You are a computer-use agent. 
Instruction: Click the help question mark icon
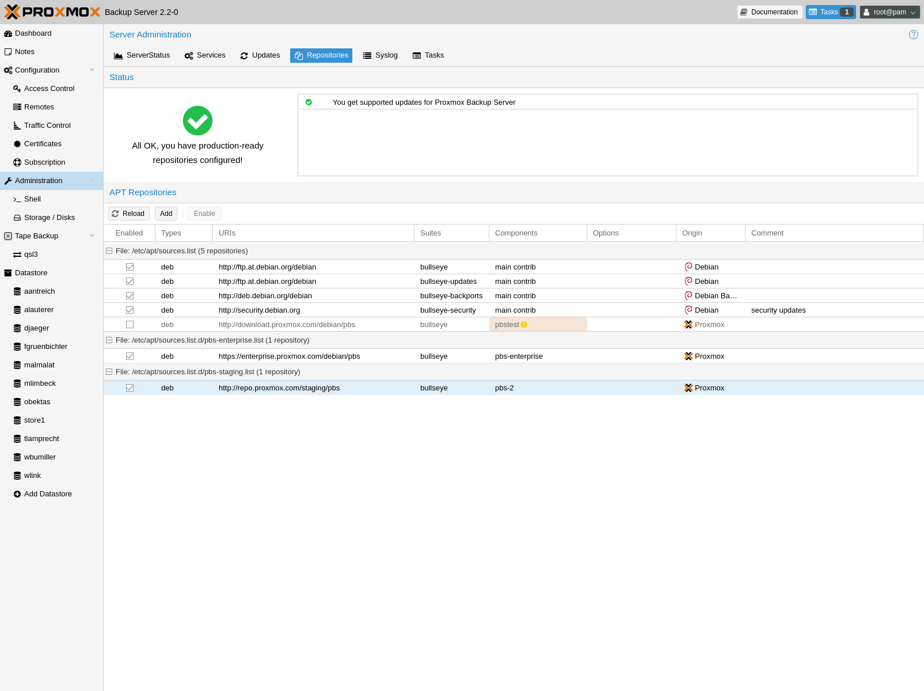[x=913, y=35]
